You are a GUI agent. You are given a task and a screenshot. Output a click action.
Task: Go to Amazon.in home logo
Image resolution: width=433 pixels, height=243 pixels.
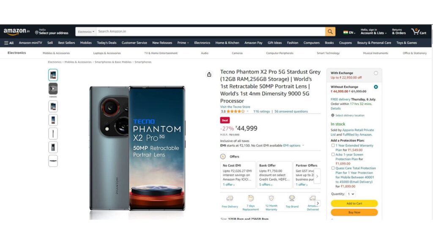click(16, 32)
